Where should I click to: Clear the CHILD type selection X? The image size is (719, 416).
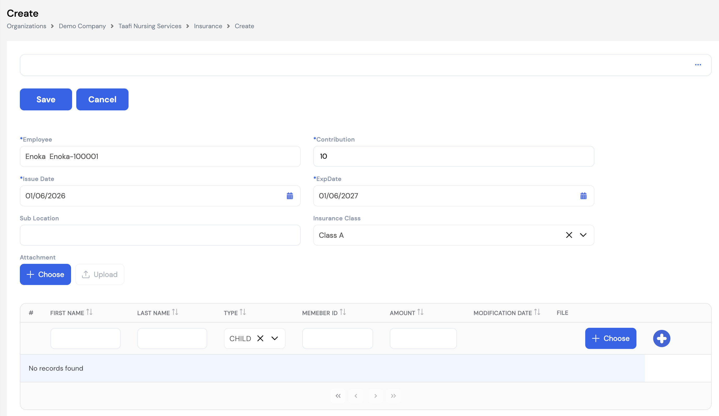[x=260, y=338]
